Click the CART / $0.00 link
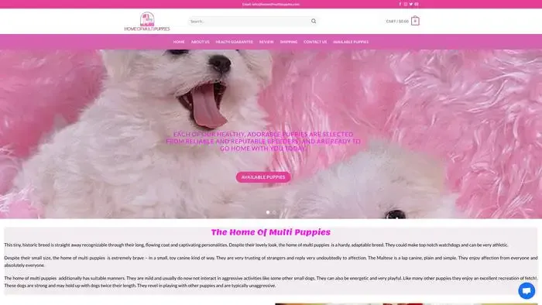 [x=397, y=21]
